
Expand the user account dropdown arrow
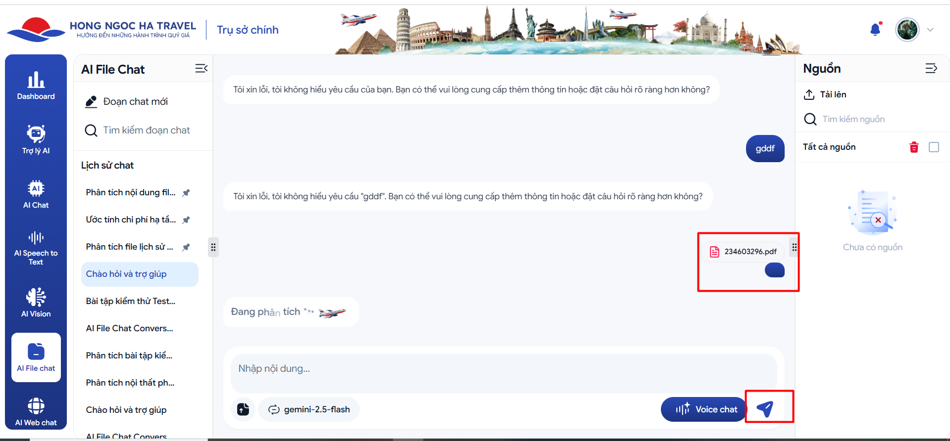[930, 30]
